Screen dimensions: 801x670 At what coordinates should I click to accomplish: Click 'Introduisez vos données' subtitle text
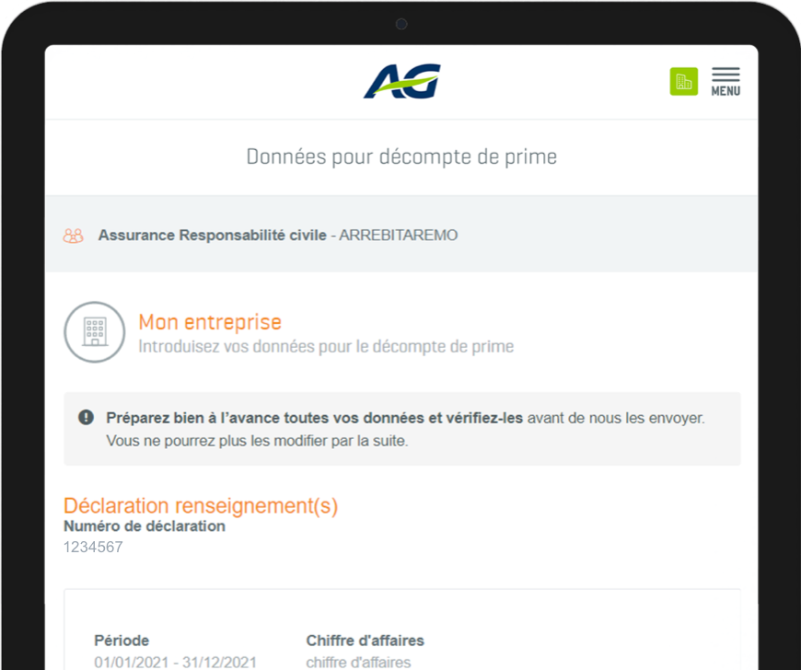click(x=326, y=347)
